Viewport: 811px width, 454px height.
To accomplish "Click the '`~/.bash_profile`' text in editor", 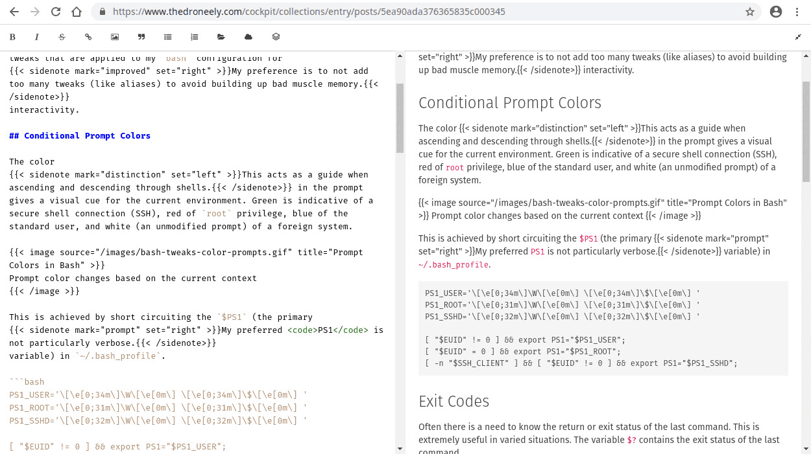I will coord(117,356).
